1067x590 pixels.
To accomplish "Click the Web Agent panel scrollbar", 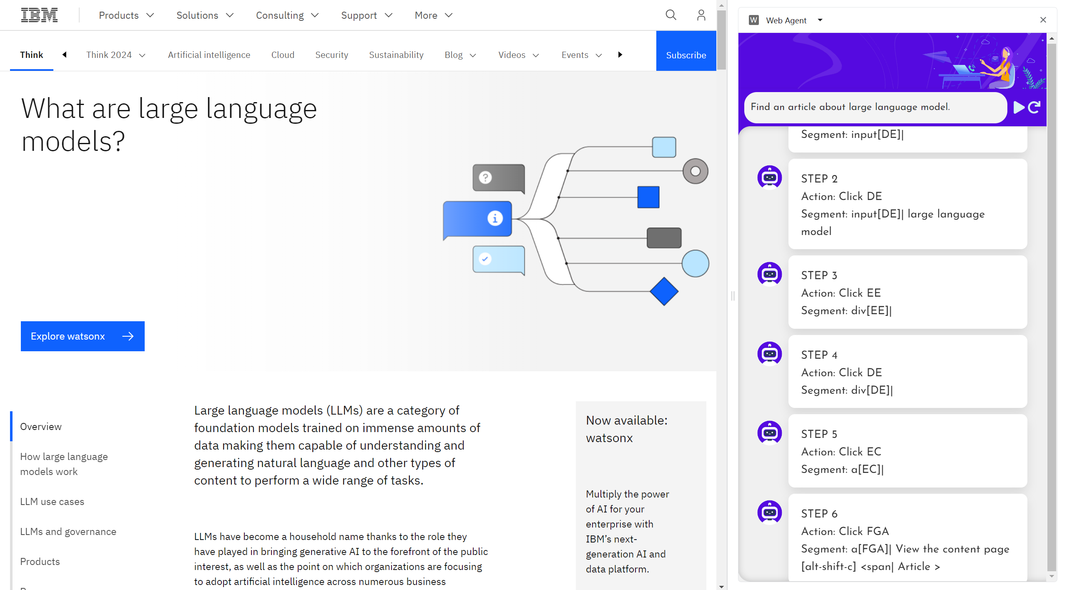I will click(1052, 307).
